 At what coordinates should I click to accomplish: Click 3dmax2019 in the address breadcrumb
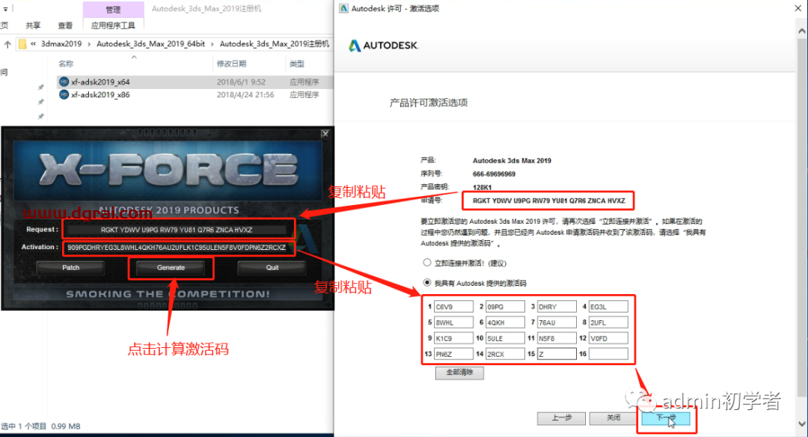pos(61,44)
